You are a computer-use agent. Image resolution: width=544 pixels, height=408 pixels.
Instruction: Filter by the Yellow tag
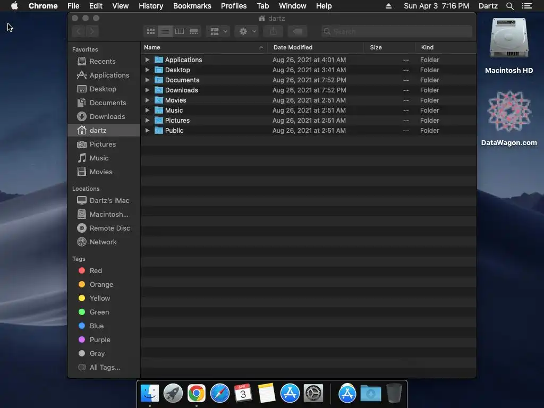point(104,299)
